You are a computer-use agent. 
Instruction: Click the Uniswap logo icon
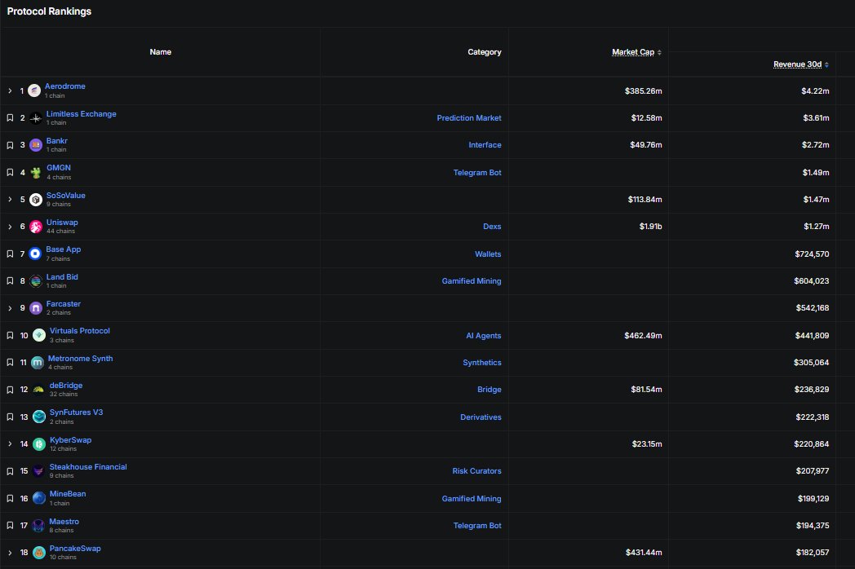point(36,227)
